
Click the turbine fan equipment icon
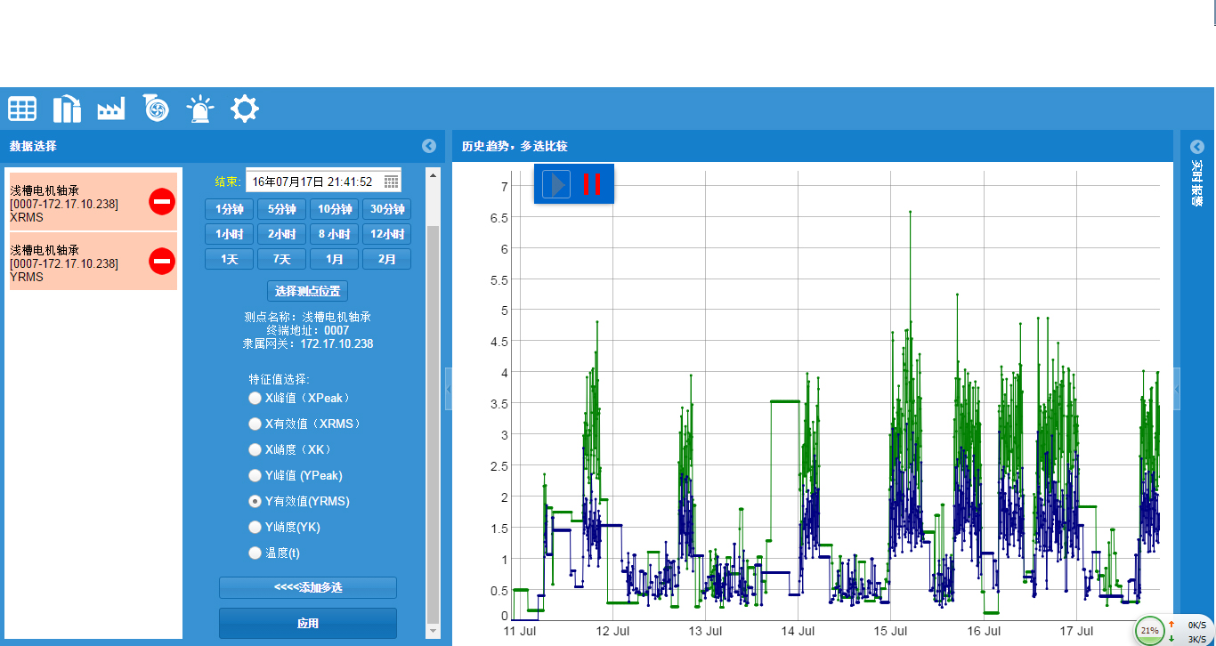(x=156, y=109)
